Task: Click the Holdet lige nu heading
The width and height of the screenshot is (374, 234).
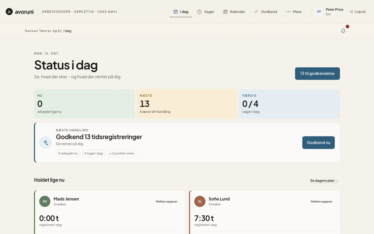Action: pyautogui.click(x=49, y=180)
